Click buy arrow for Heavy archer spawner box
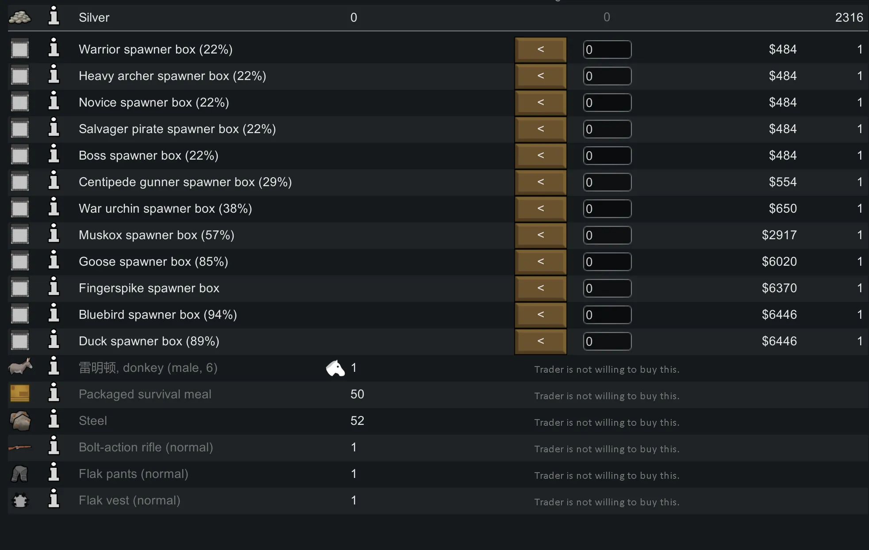 click(x=540, y=76)
